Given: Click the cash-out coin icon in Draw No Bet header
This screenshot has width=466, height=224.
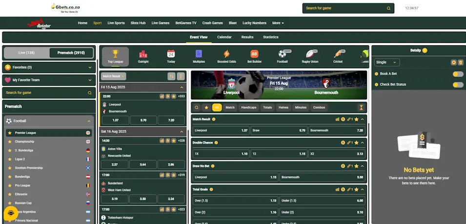Looking at the screenshot, I should click(x=343, y=166).
